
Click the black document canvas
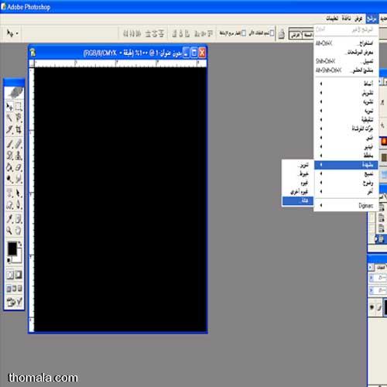pos(121,199)
